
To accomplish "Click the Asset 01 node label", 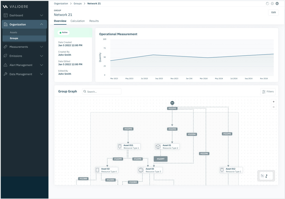I will pos(167,145).
